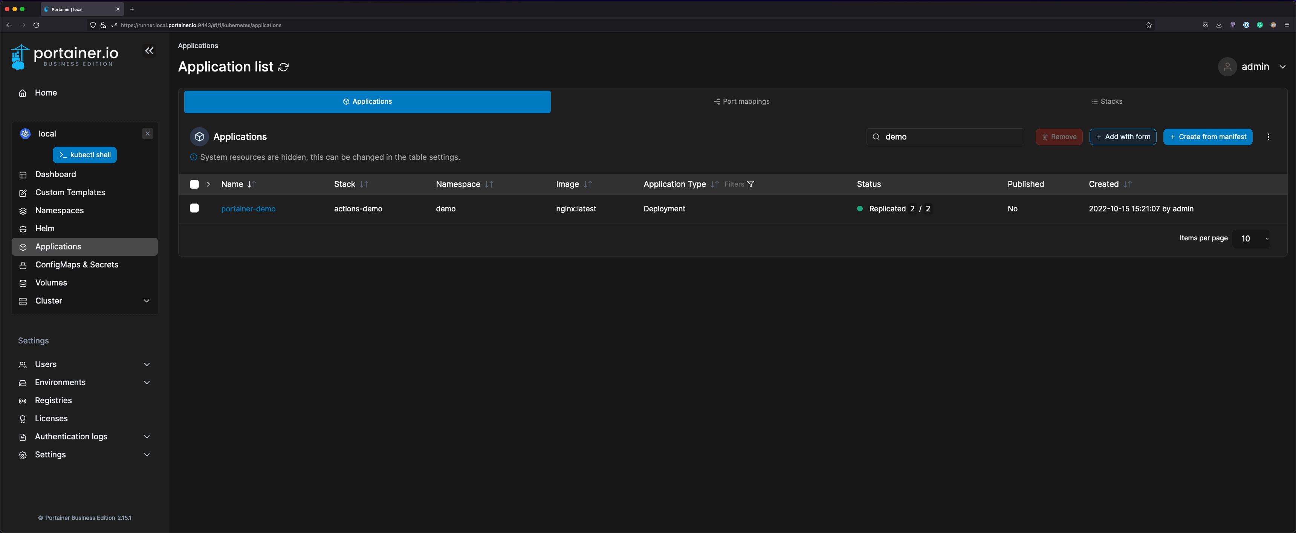Open table settings three-dot menu
Viewport: 1296px width, 533px height.
tap(1268, 137)
